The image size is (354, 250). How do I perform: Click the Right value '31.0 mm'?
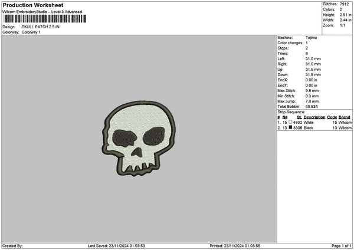click(313, 64)
